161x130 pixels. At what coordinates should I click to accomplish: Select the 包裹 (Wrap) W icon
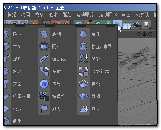(44, 84)
